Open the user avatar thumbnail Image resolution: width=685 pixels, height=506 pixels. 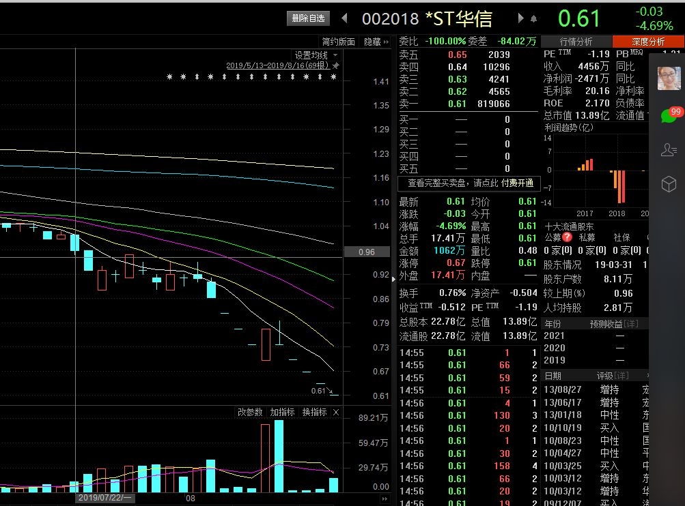(x=669, y=78)
